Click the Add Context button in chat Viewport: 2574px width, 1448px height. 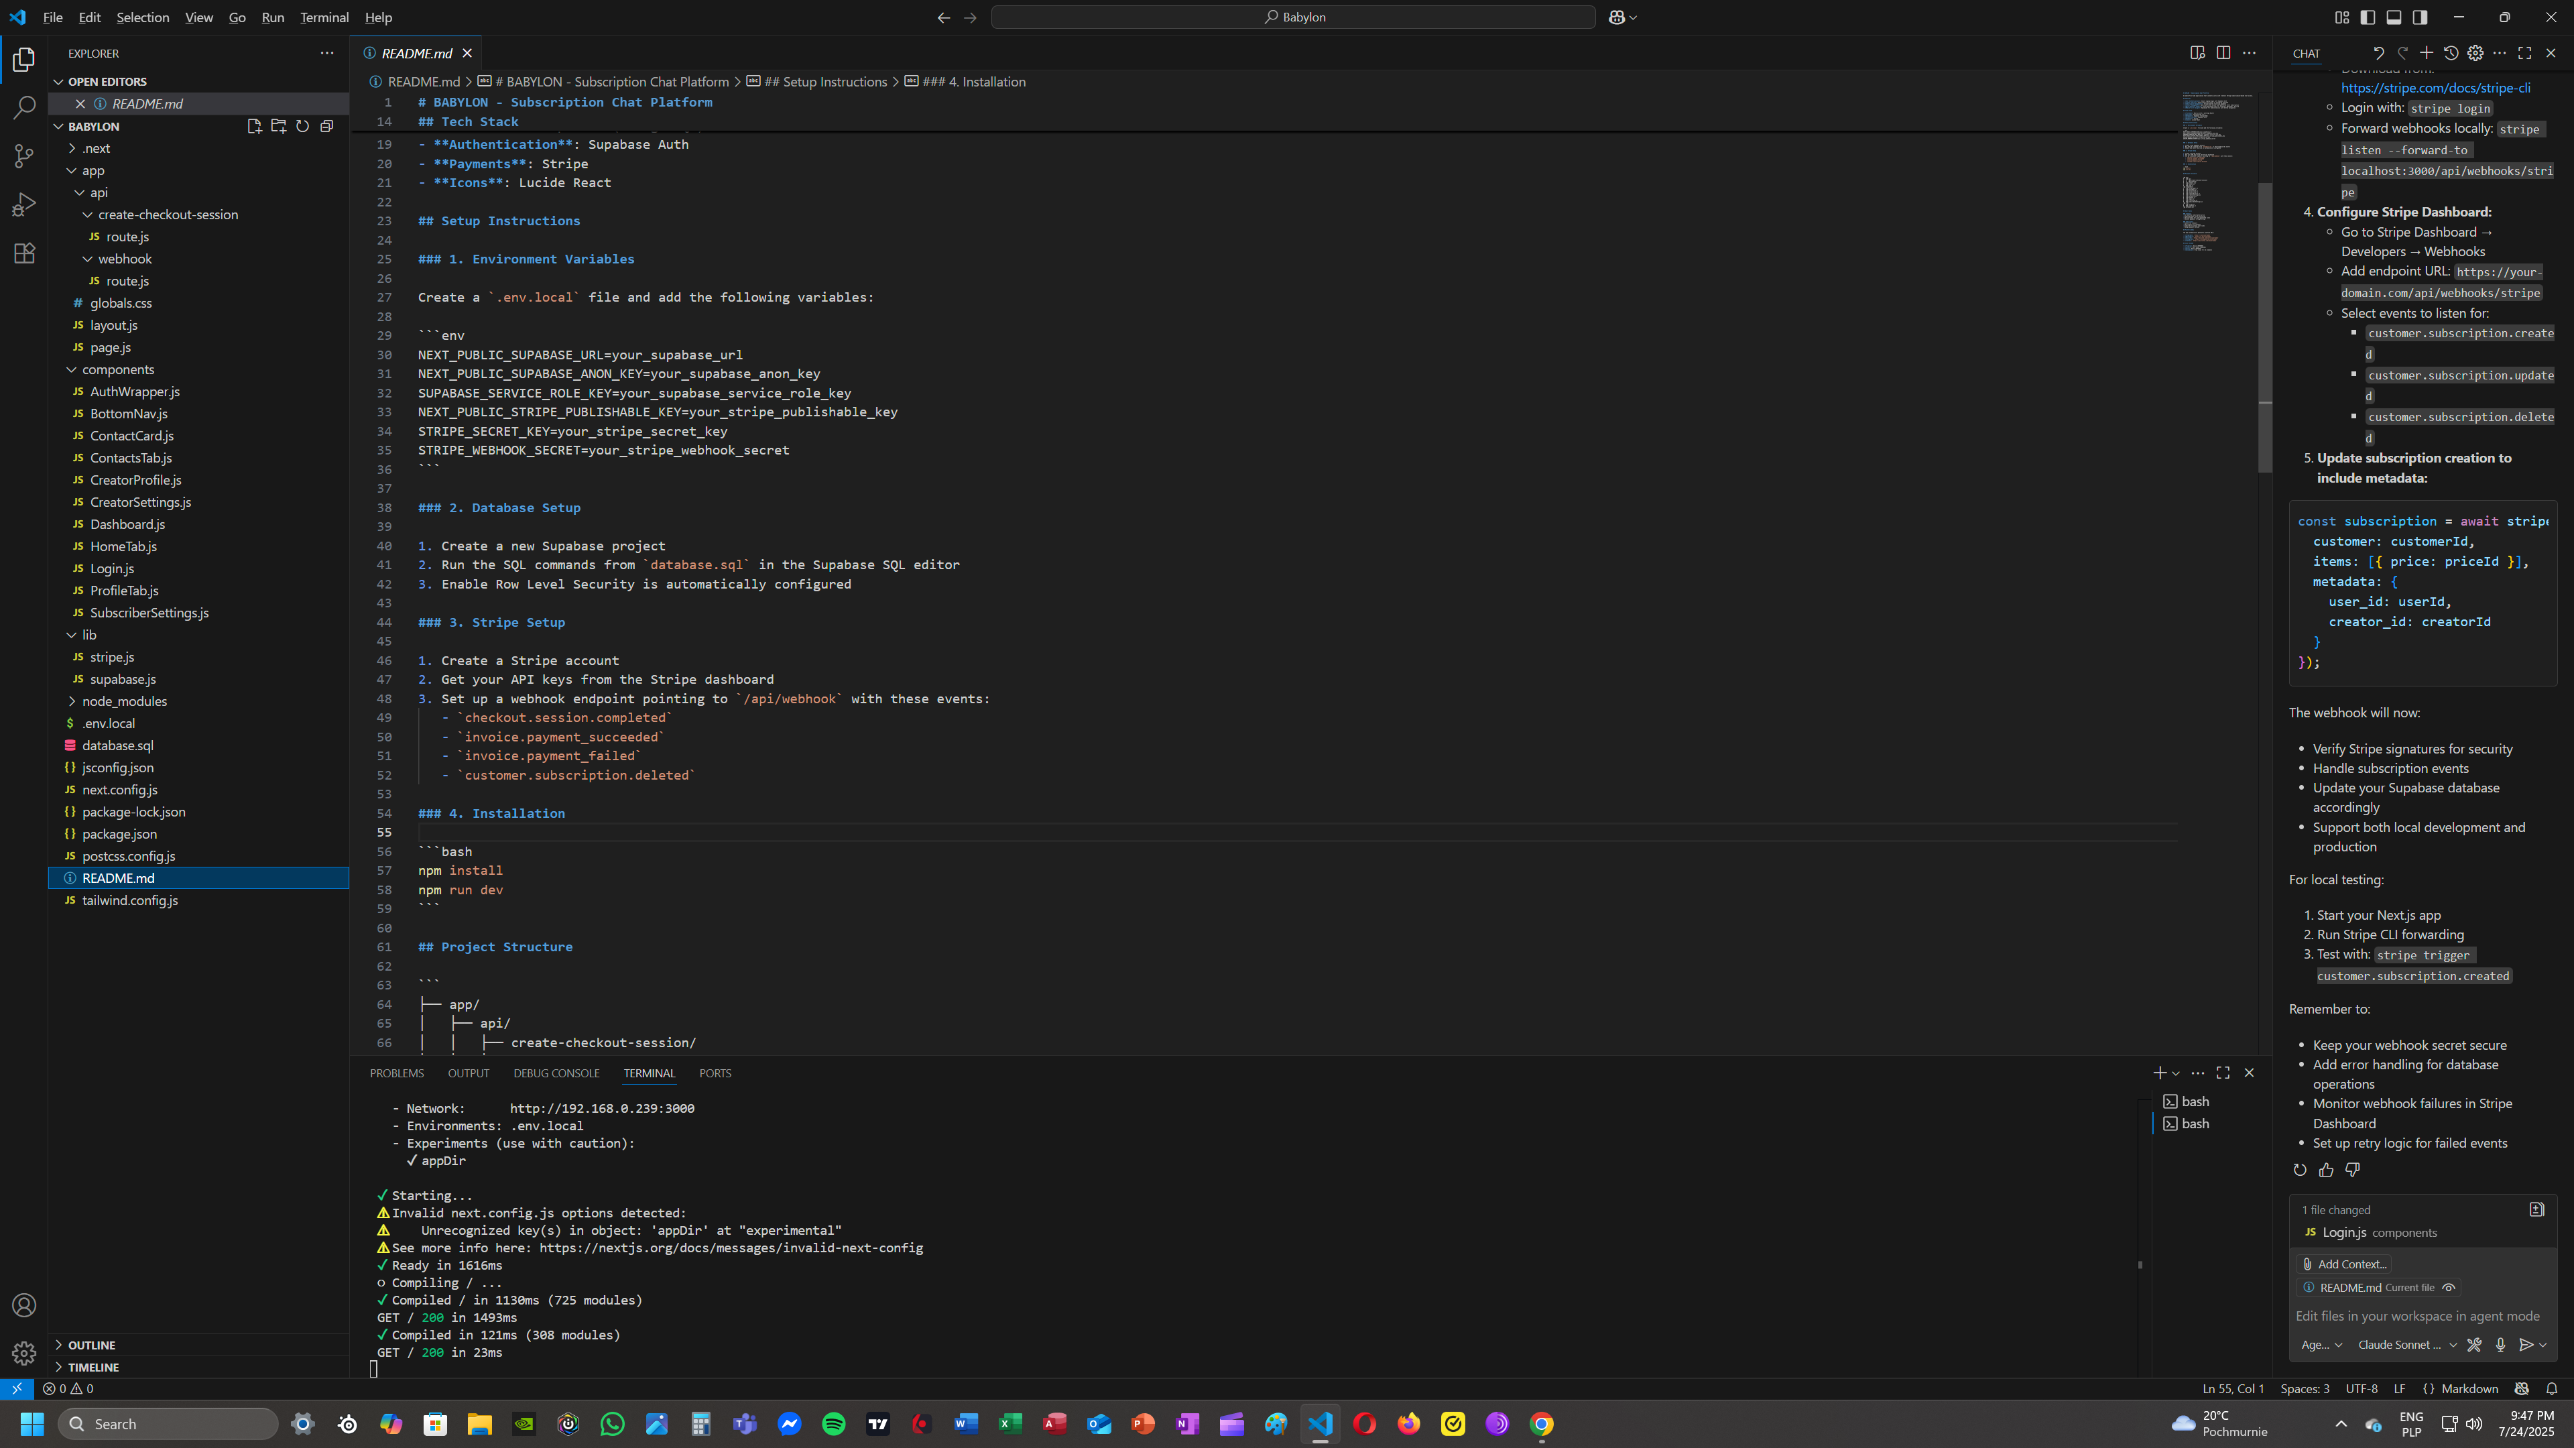click(2343, 1264)
